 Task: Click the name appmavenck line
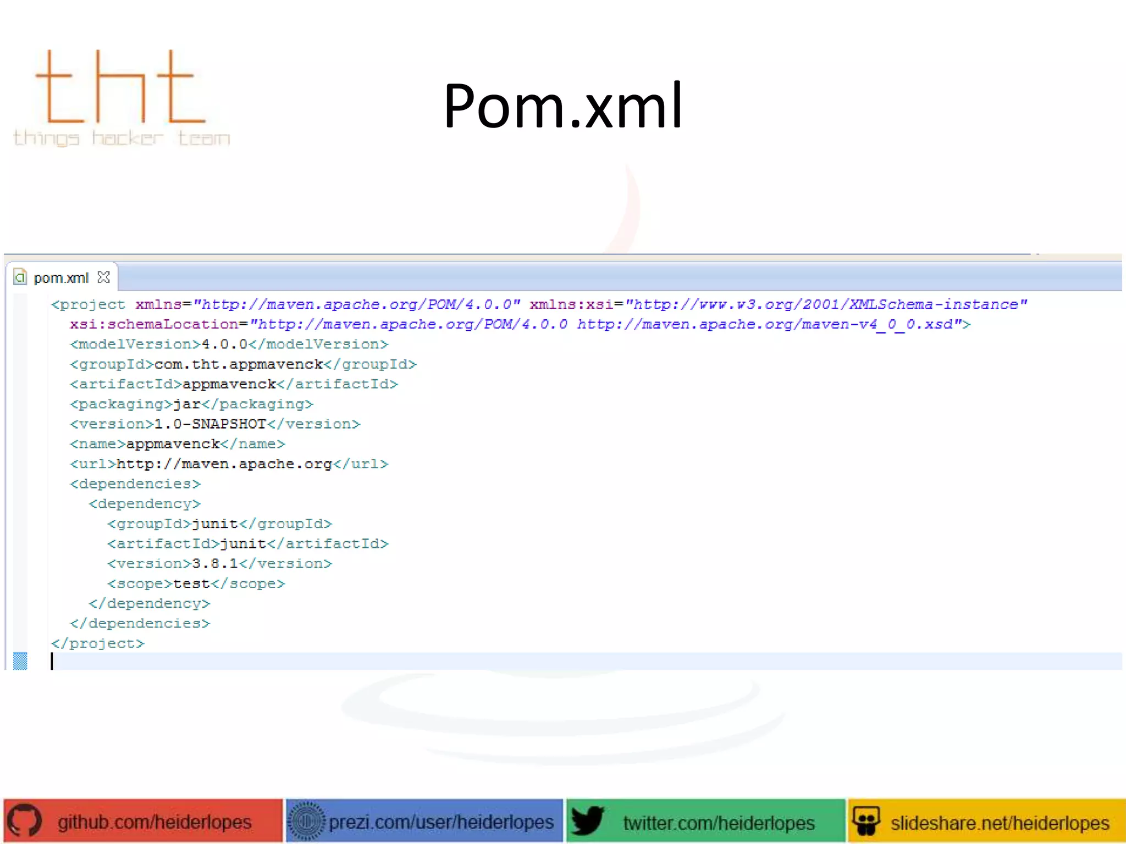tap(178, 444)
